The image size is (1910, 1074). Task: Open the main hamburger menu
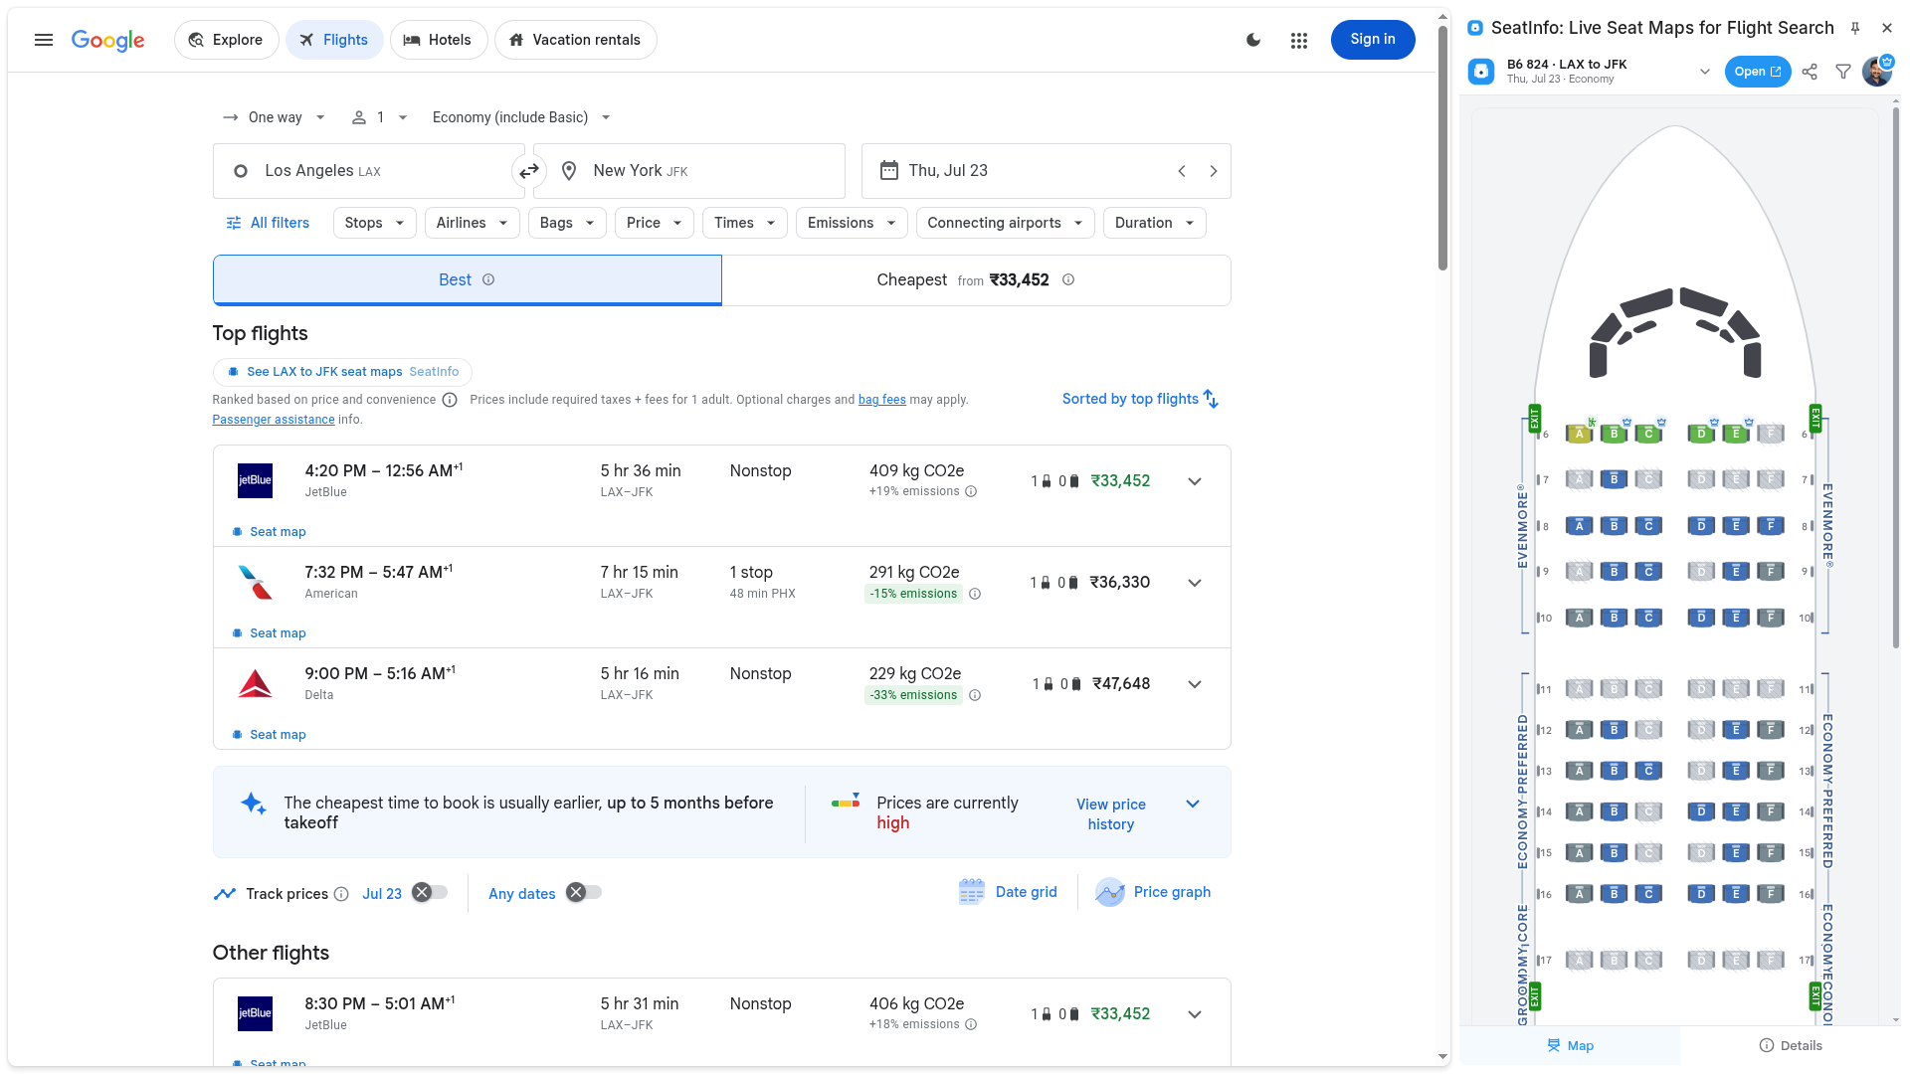pos(44,40)
